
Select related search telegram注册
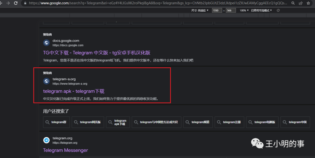coord(230,122)
